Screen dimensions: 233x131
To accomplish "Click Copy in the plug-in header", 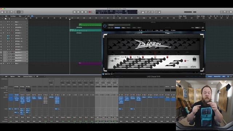I will (123, 28).
